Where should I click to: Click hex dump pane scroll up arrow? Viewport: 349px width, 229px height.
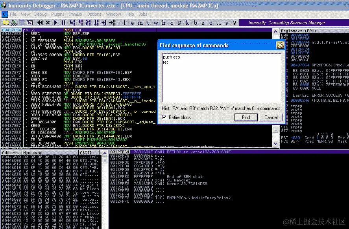click(x=105, y=154)
